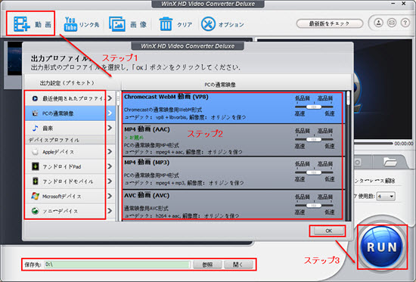Viewport: 416px width, 282px height.
Task: Click the Sony icon beside ソニーデバイス
Action: coord(35,211)
